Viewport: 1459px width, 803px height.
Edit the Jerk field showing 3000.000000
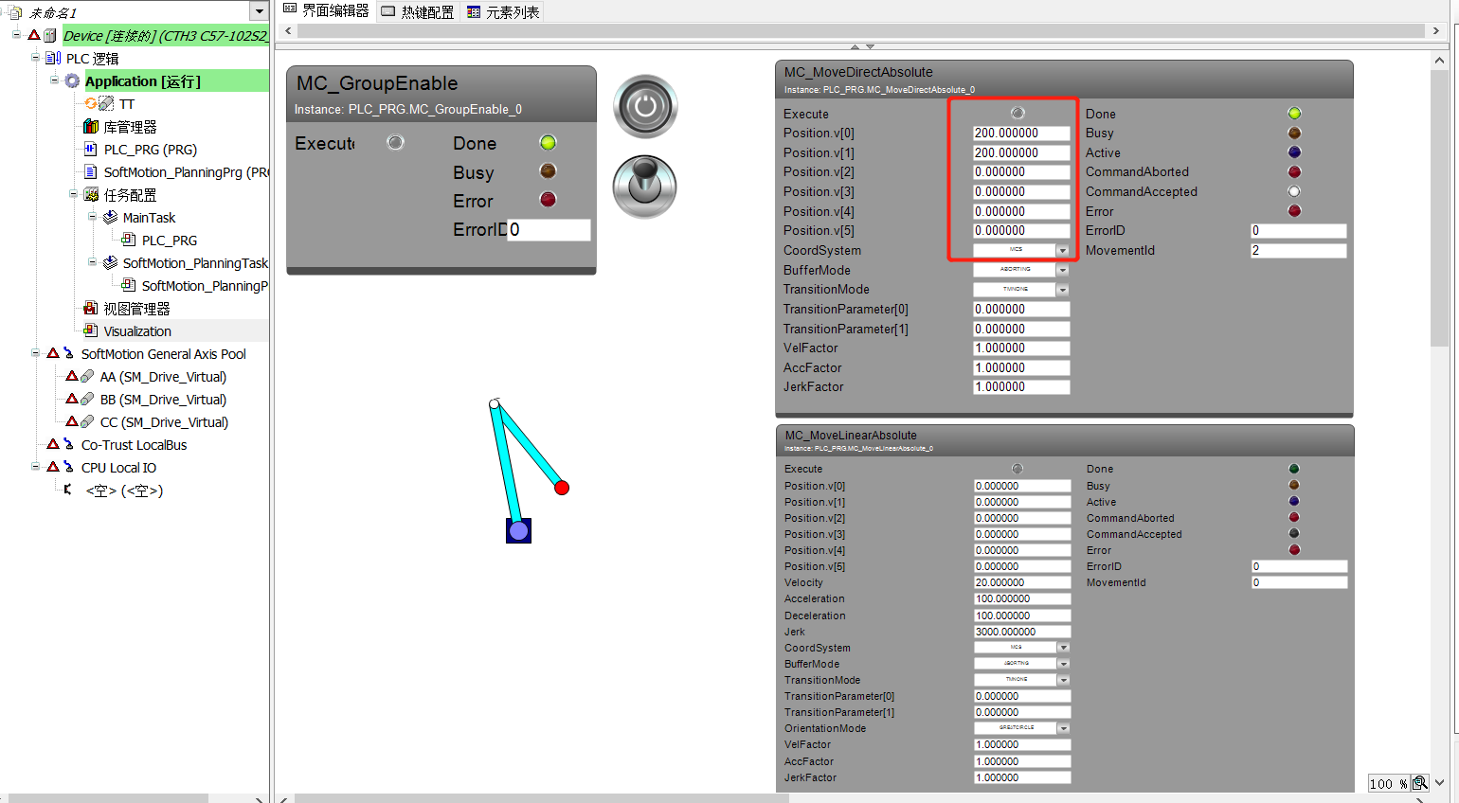[x=1022, y=632]
